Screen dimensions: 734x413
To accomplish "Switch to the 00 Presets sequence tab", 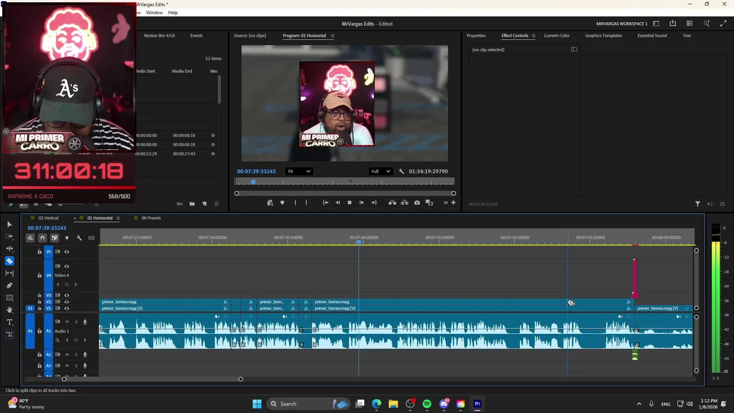I will [151, 218].
